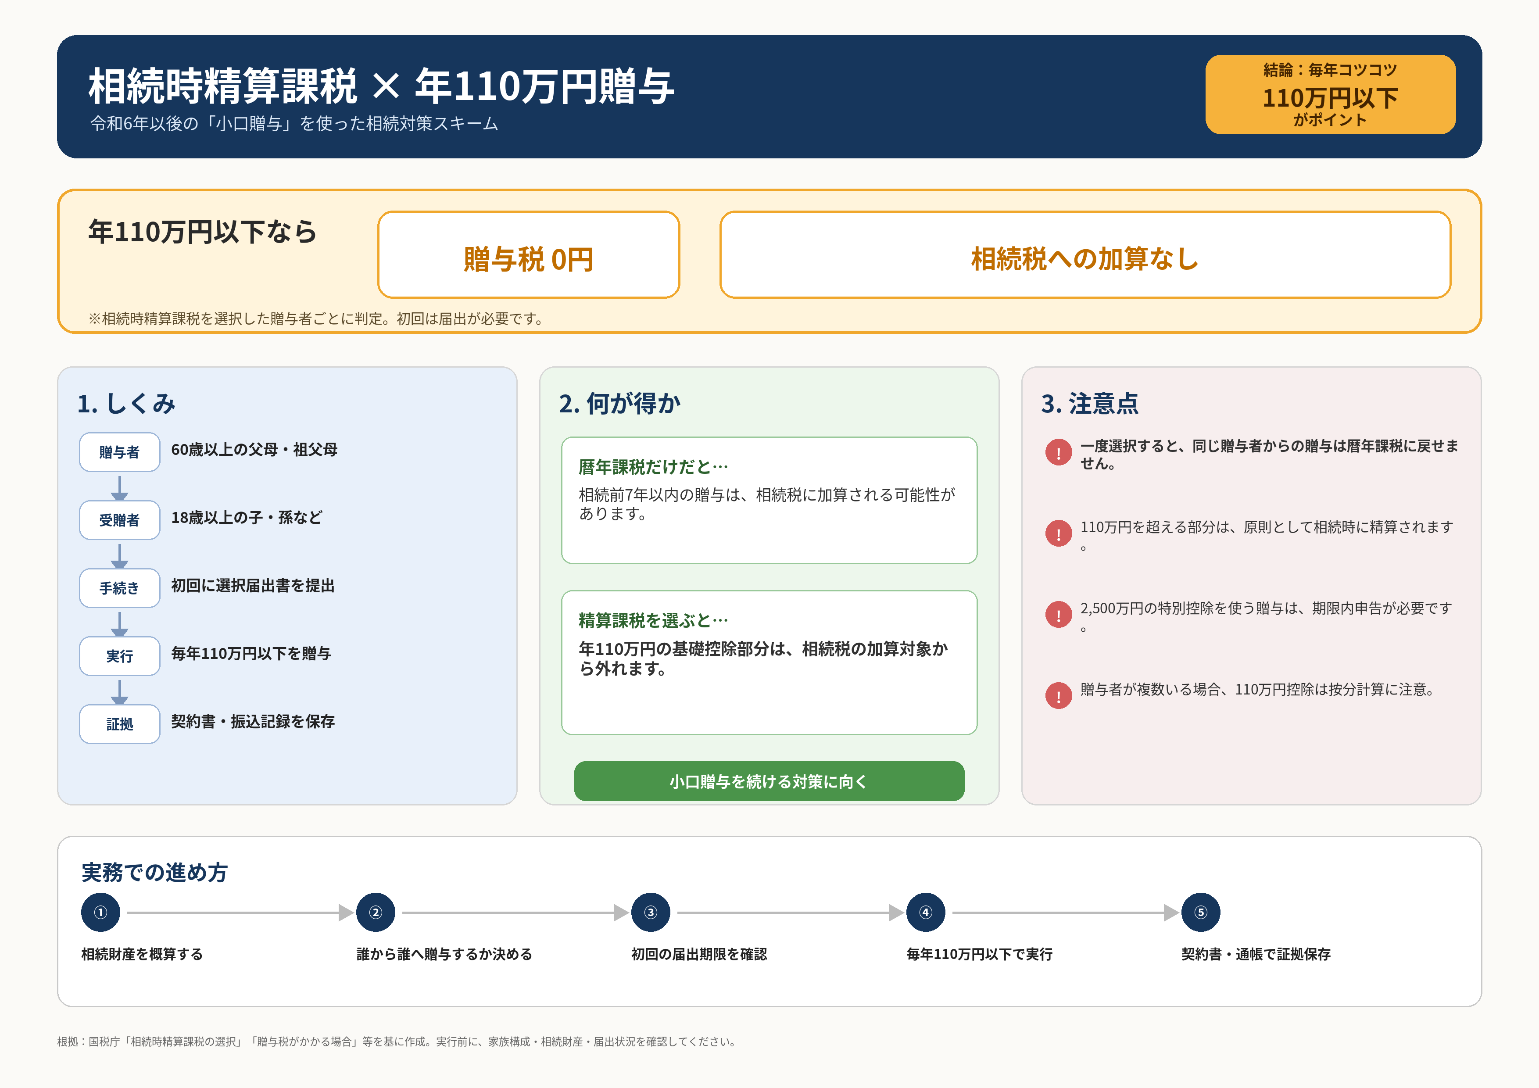Click the subtitle 令和6年以後の「小口贈与」を使った相続対策スキーム
Viewport: 1539px width, 1088px height.
click(294, 124)
